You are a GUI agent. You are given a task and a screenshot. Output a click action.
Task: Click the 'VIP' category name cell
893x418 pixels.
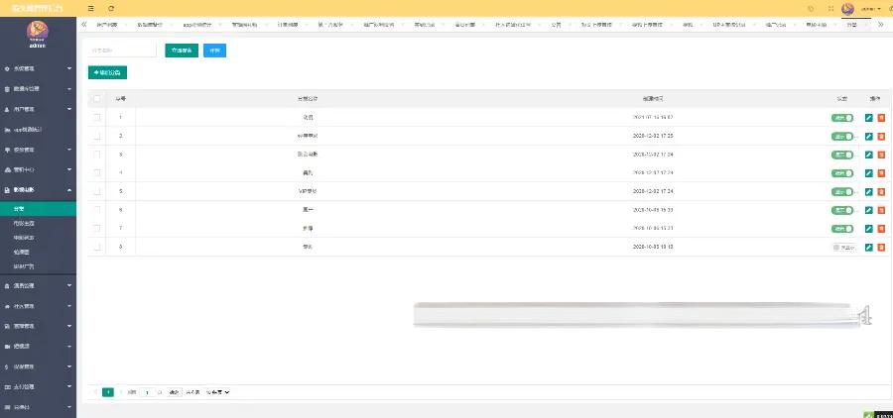click(x=308, y=191)
